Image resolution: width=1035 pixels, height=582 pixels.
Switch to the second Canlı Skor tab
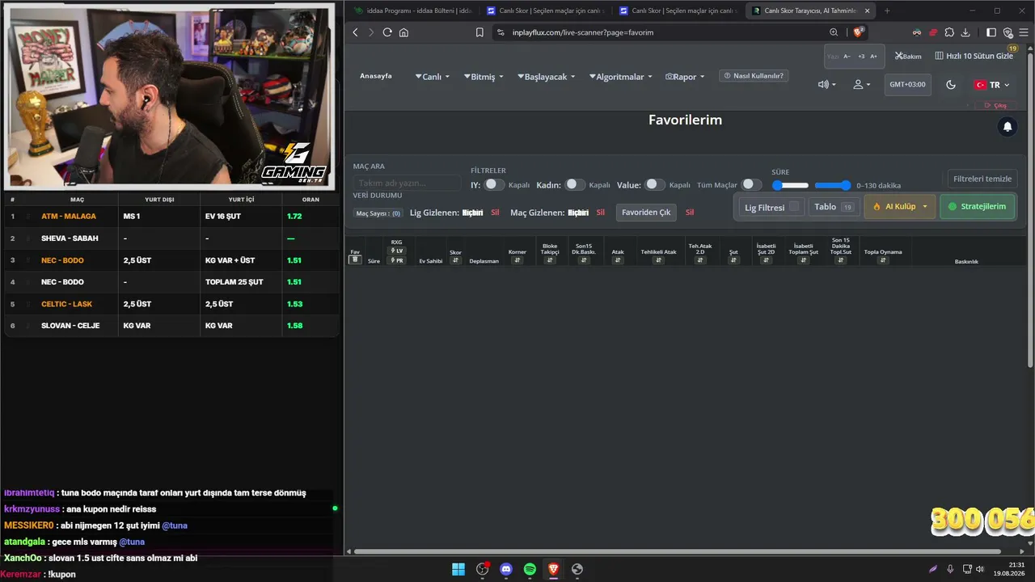click(678, 11)
